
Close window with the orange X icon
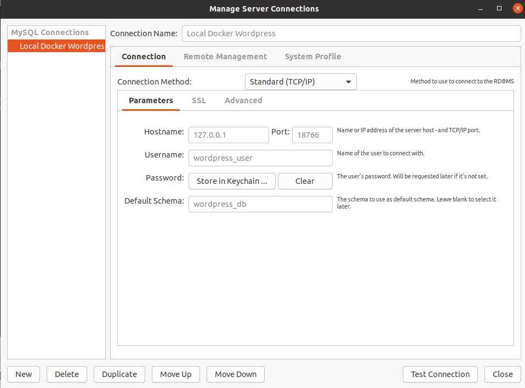tap(517, 8)
